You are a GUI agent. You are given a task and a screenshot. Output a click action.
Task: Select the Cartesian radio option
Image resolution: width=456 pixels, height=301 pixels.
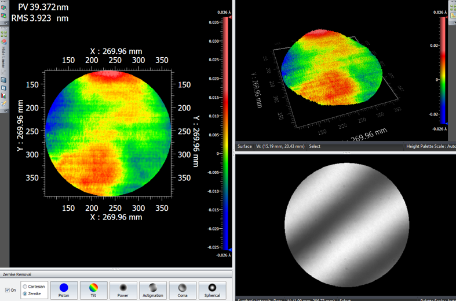tap(25, 287)
